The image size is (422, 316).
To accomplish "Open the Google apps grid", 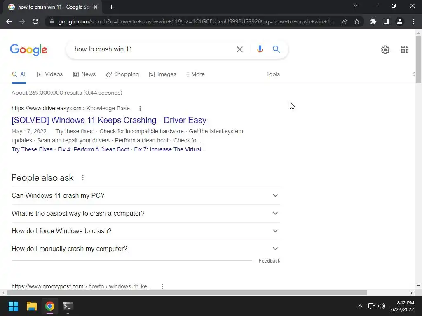I will point(404,50).
